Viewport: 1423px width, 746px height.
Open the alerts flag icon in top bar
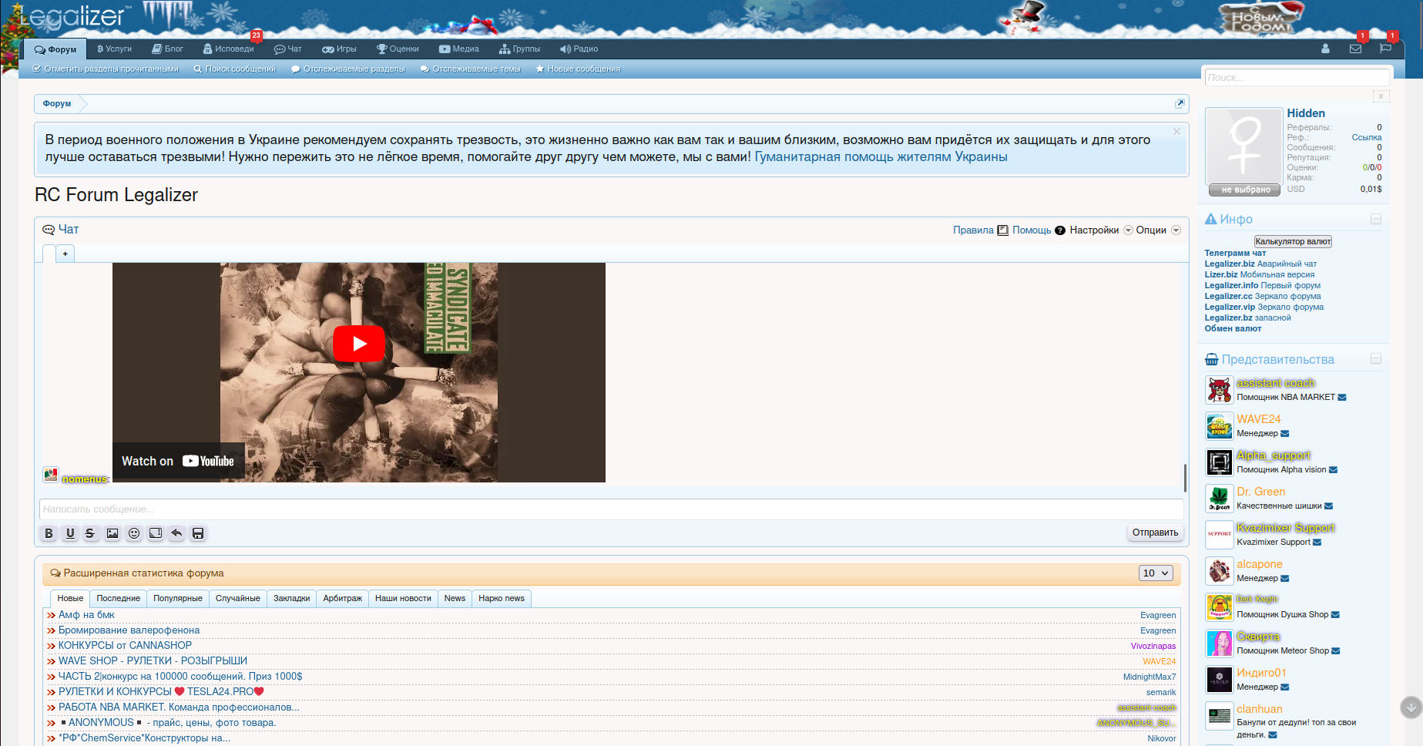1385,49
